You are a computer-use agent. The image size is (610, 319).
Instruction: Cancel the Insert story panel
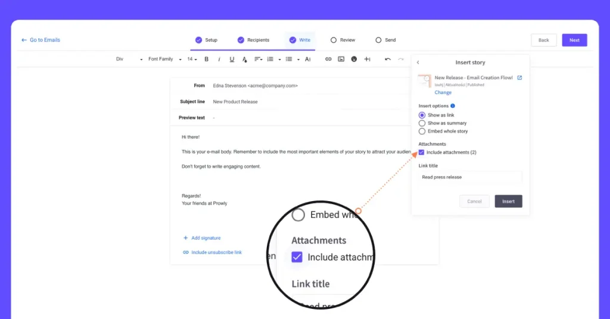[474, 201]
